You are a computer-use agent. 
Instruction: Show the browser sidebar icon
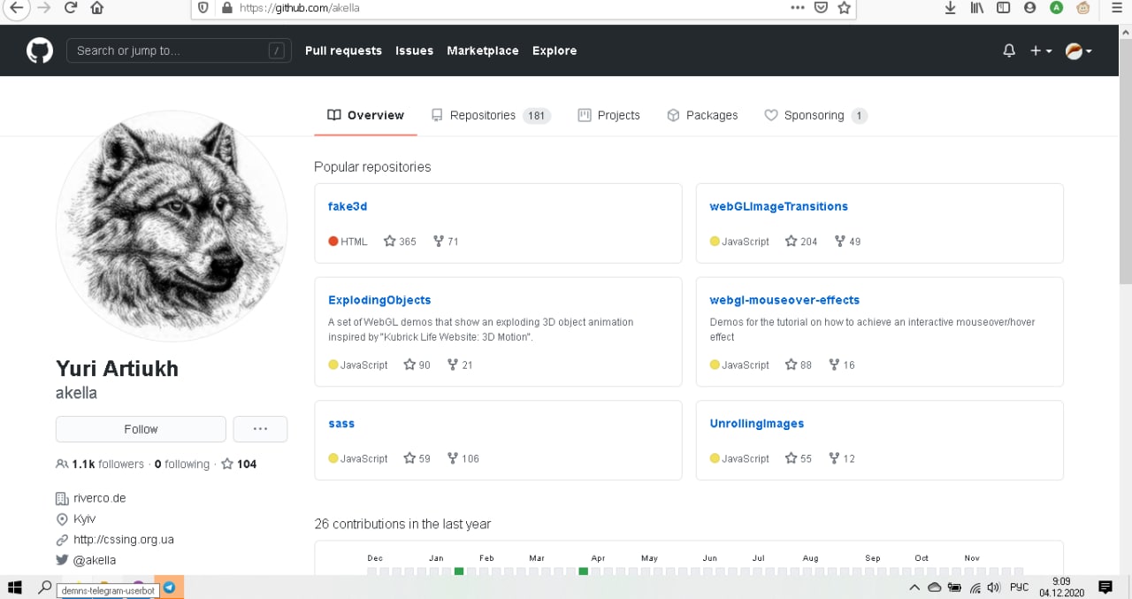(1003, 7)
